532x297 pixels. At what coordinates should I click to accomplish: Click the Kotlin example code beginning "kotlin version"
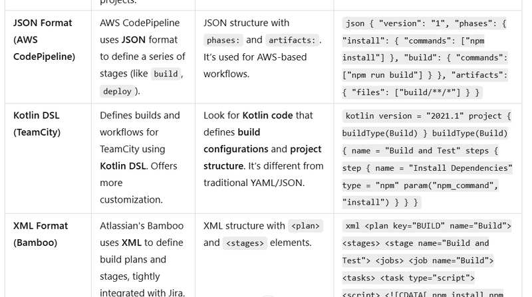click(427, 159)
